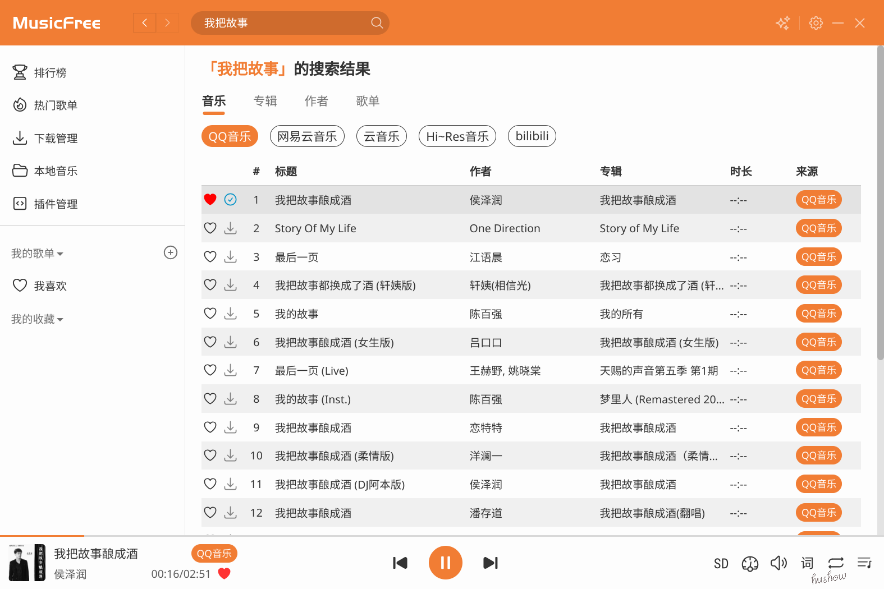Seek on the playback progress bar
The height and width of the screenshot is (589, 884).
(442, 536)
